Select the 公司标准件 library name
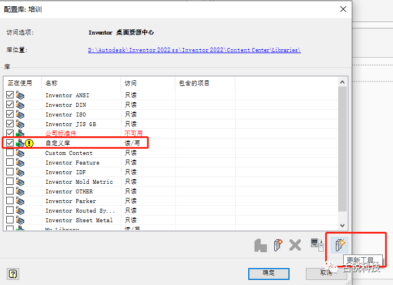The height and width of the screenshot is (285, 393). tap(61, 133)
